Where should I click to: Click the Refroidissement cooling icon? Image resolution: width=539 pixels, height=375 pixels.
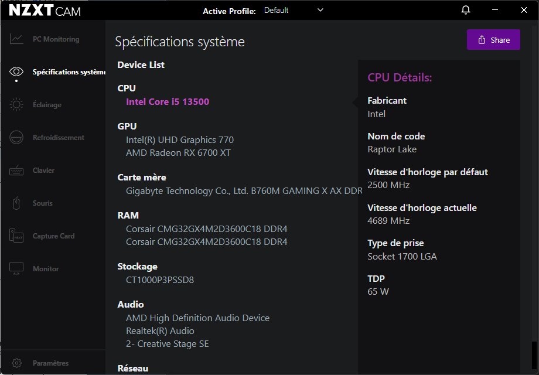[x=16, y=138]
